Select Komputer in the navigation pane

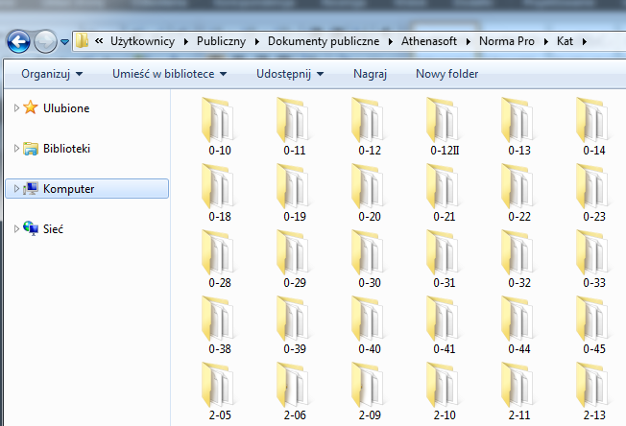[68, 189]
